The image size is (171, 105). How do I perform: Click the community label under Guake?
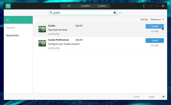[x=54, y=34]
